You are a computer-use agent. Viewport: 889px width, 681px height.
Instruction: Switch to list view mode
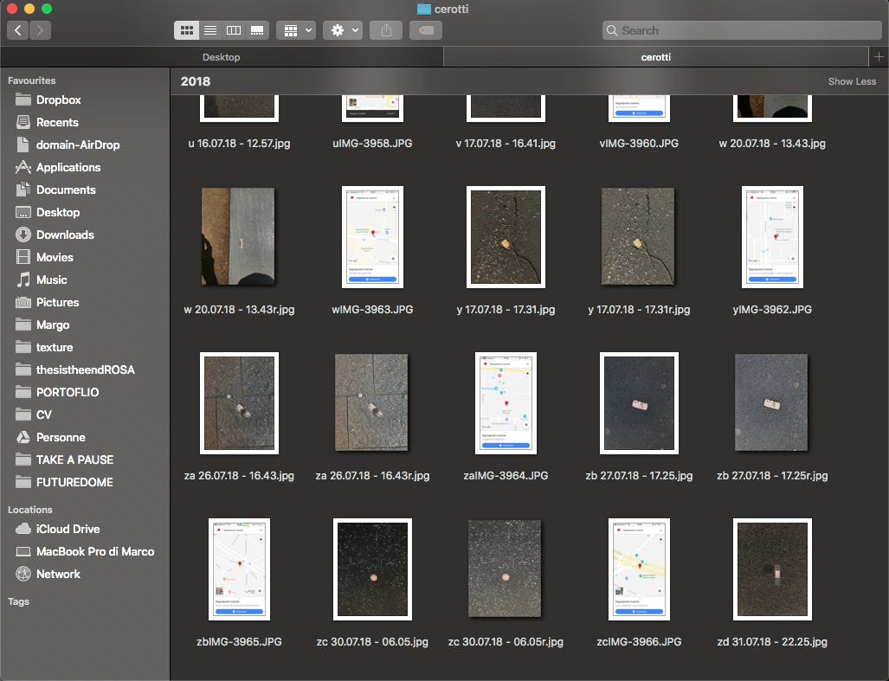(209, 30)
